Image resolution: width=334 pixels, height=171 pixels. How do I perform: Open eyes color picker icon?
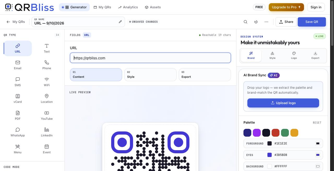pyautogui.click(x=318, y=155)
